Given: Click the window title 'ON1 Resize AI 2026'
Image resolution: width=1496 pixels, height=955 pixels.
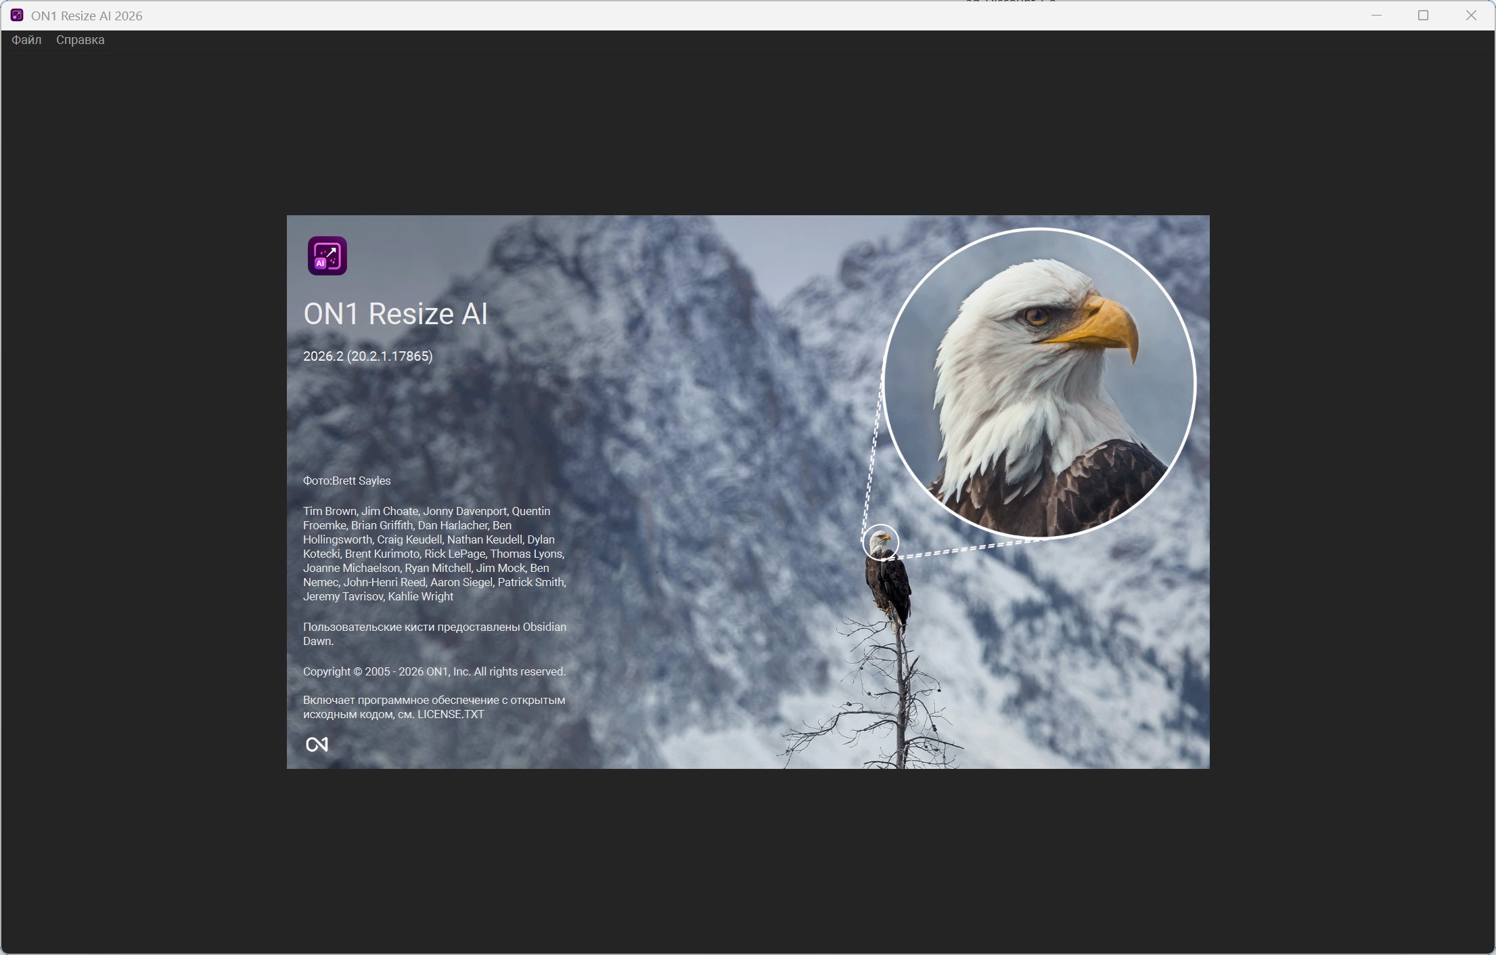Looking at the screenshot, I should [x=87, y=16].
